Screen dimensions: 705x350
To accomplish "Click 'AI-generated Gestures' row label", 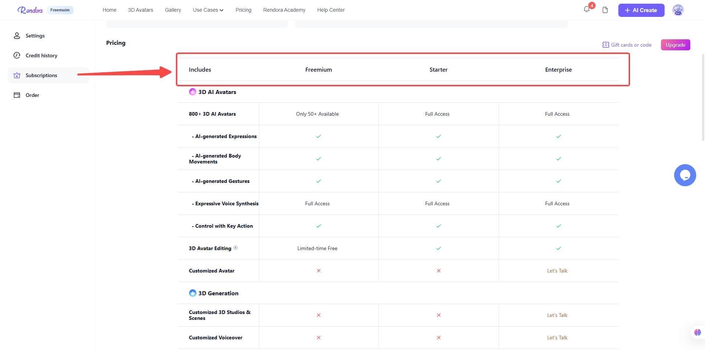I will (x=221, y=181).
